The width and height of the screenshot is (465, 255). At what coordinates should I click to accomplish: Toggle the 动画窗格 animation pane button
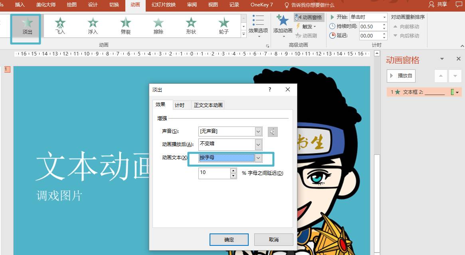click(309, 17)
